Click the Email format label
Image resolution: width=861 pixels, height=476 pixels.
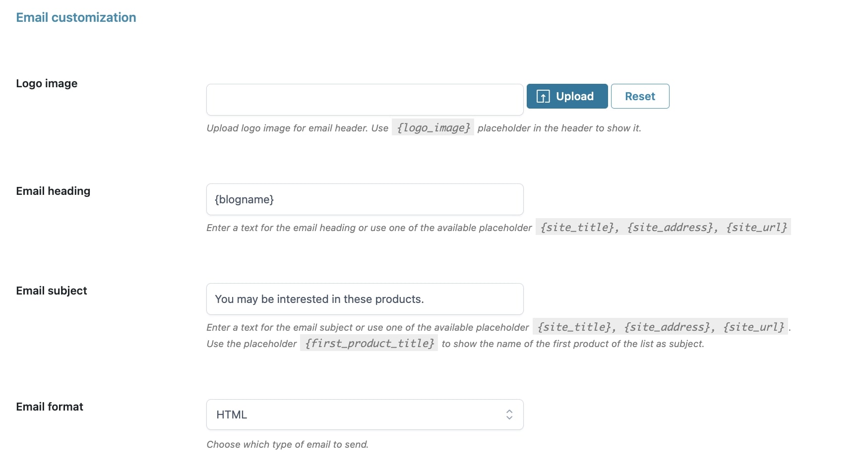tap(50, 407)
